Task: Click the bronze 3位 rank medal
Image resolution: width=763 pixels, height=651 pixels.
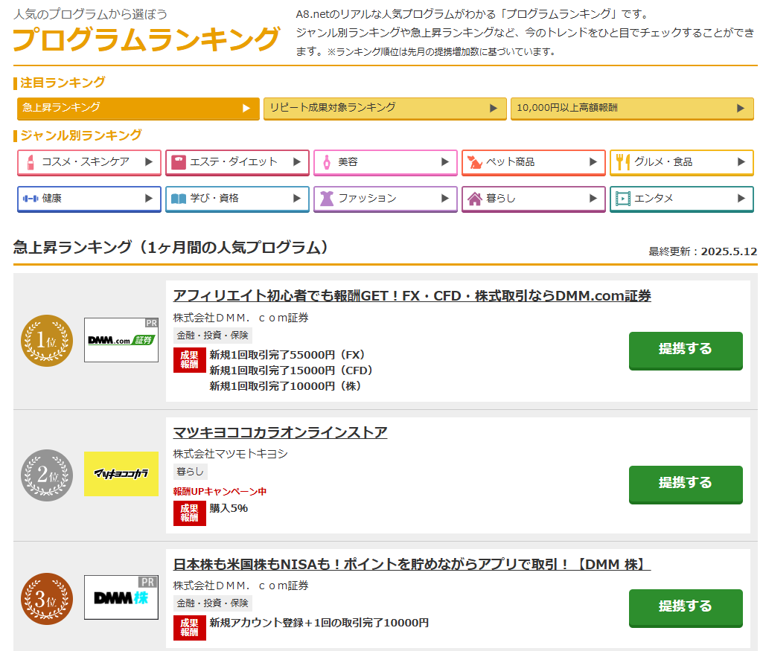Action: click(47, 598)
